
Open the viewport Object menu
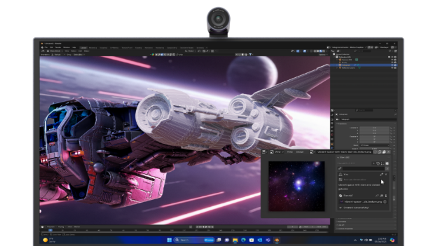[x=87, y=51]
